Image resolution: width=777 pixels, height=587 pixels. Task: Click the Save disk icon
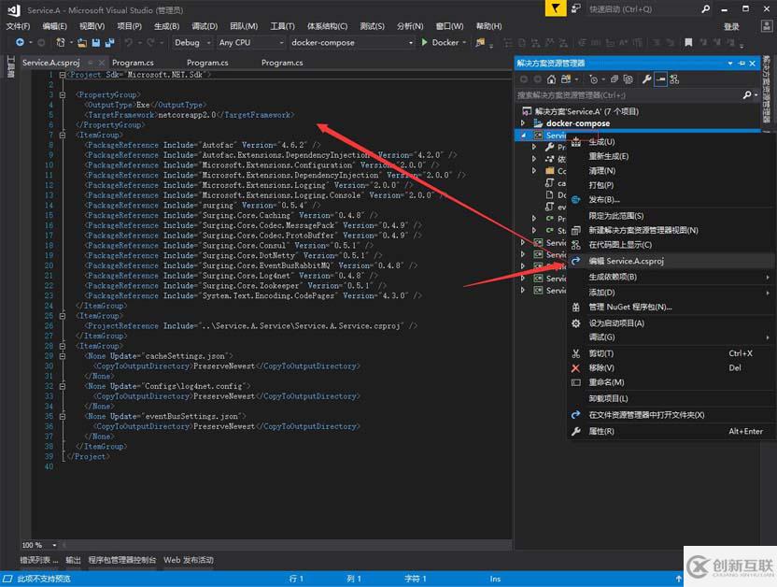click(x=96, y=43)
